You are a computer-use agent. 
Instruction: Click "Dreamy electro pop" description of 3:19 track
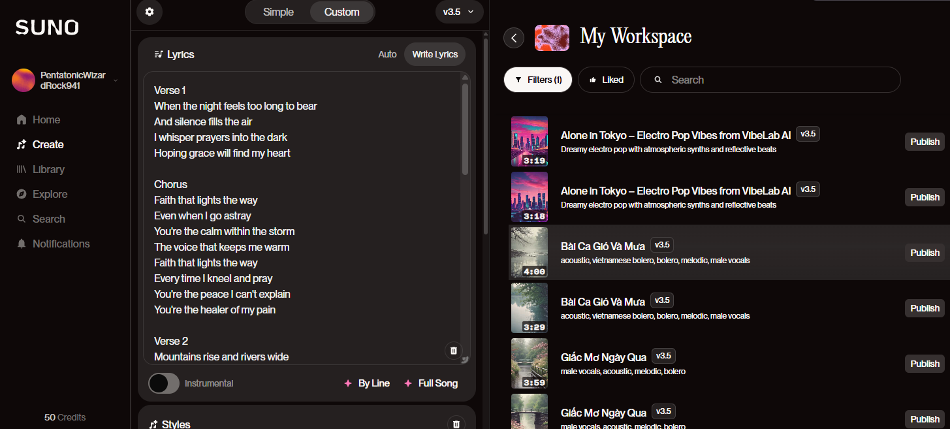(669, 150)
